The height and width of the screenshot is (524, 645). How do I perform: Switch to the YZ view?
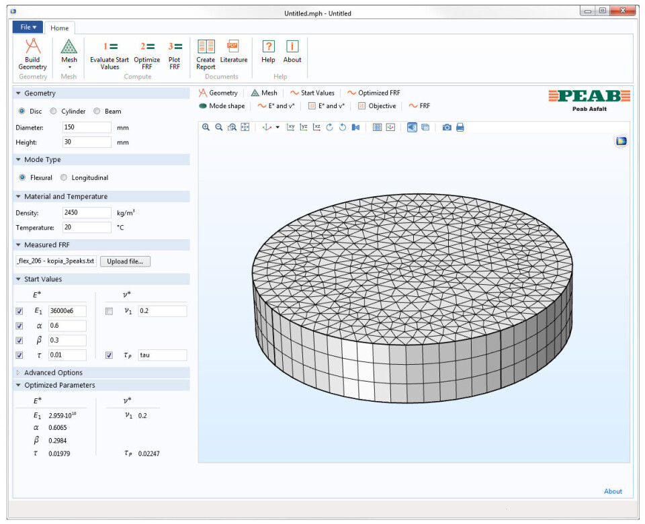pyautogui.click(x=304, y=128)
